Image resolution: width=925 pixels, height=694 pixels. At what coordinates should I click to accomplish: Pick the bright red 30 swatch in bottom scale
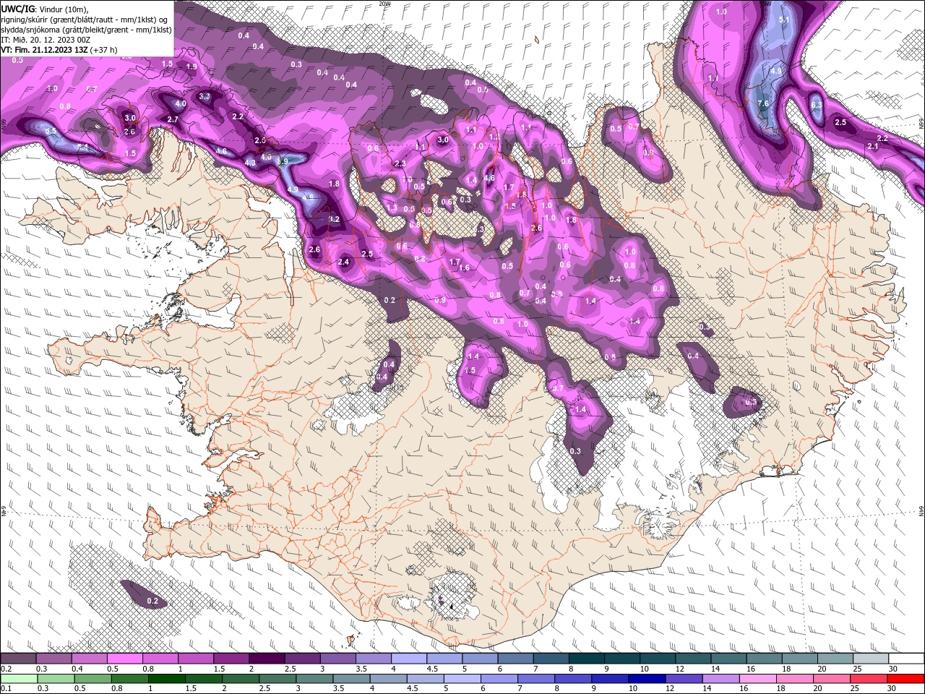(905, 678)
